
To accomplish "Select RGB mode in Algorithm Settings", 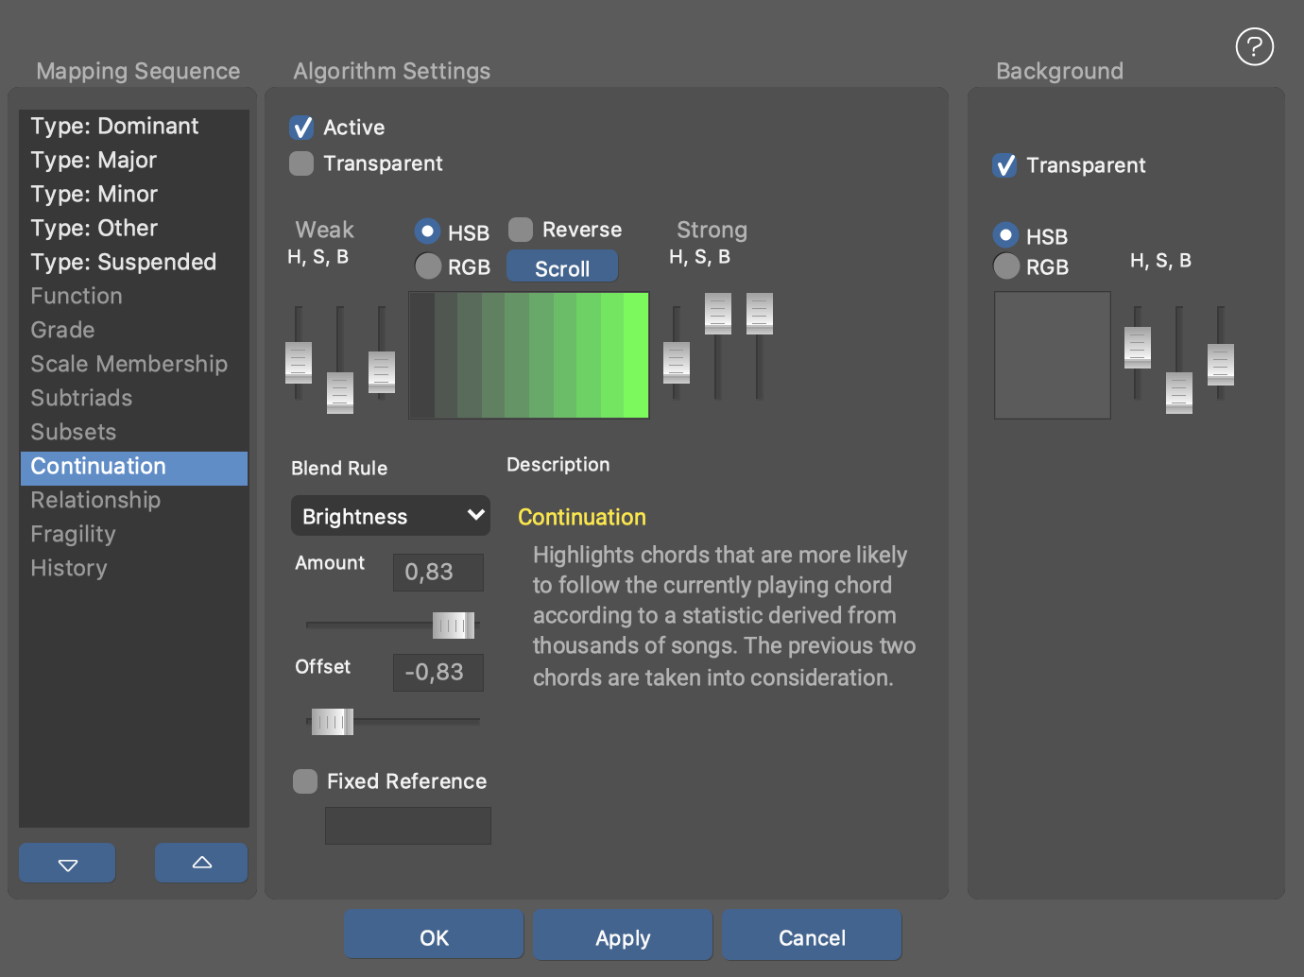I will 428,266.
